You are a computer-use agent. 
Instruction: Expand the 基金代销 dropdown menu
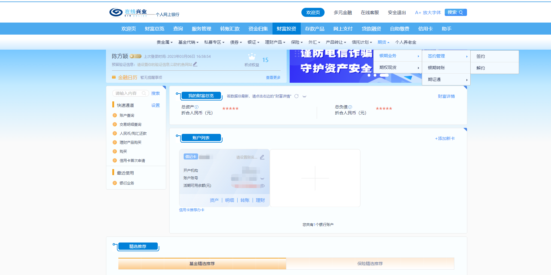tap(188, 42)
